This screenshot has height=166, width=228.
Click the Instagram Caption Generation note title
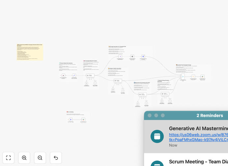[115, 68]
